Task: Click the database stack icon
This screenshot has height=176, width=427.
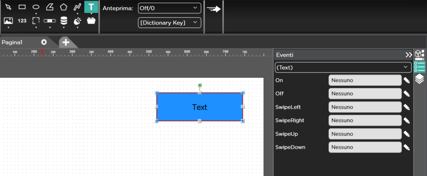Action: point(64,21)
